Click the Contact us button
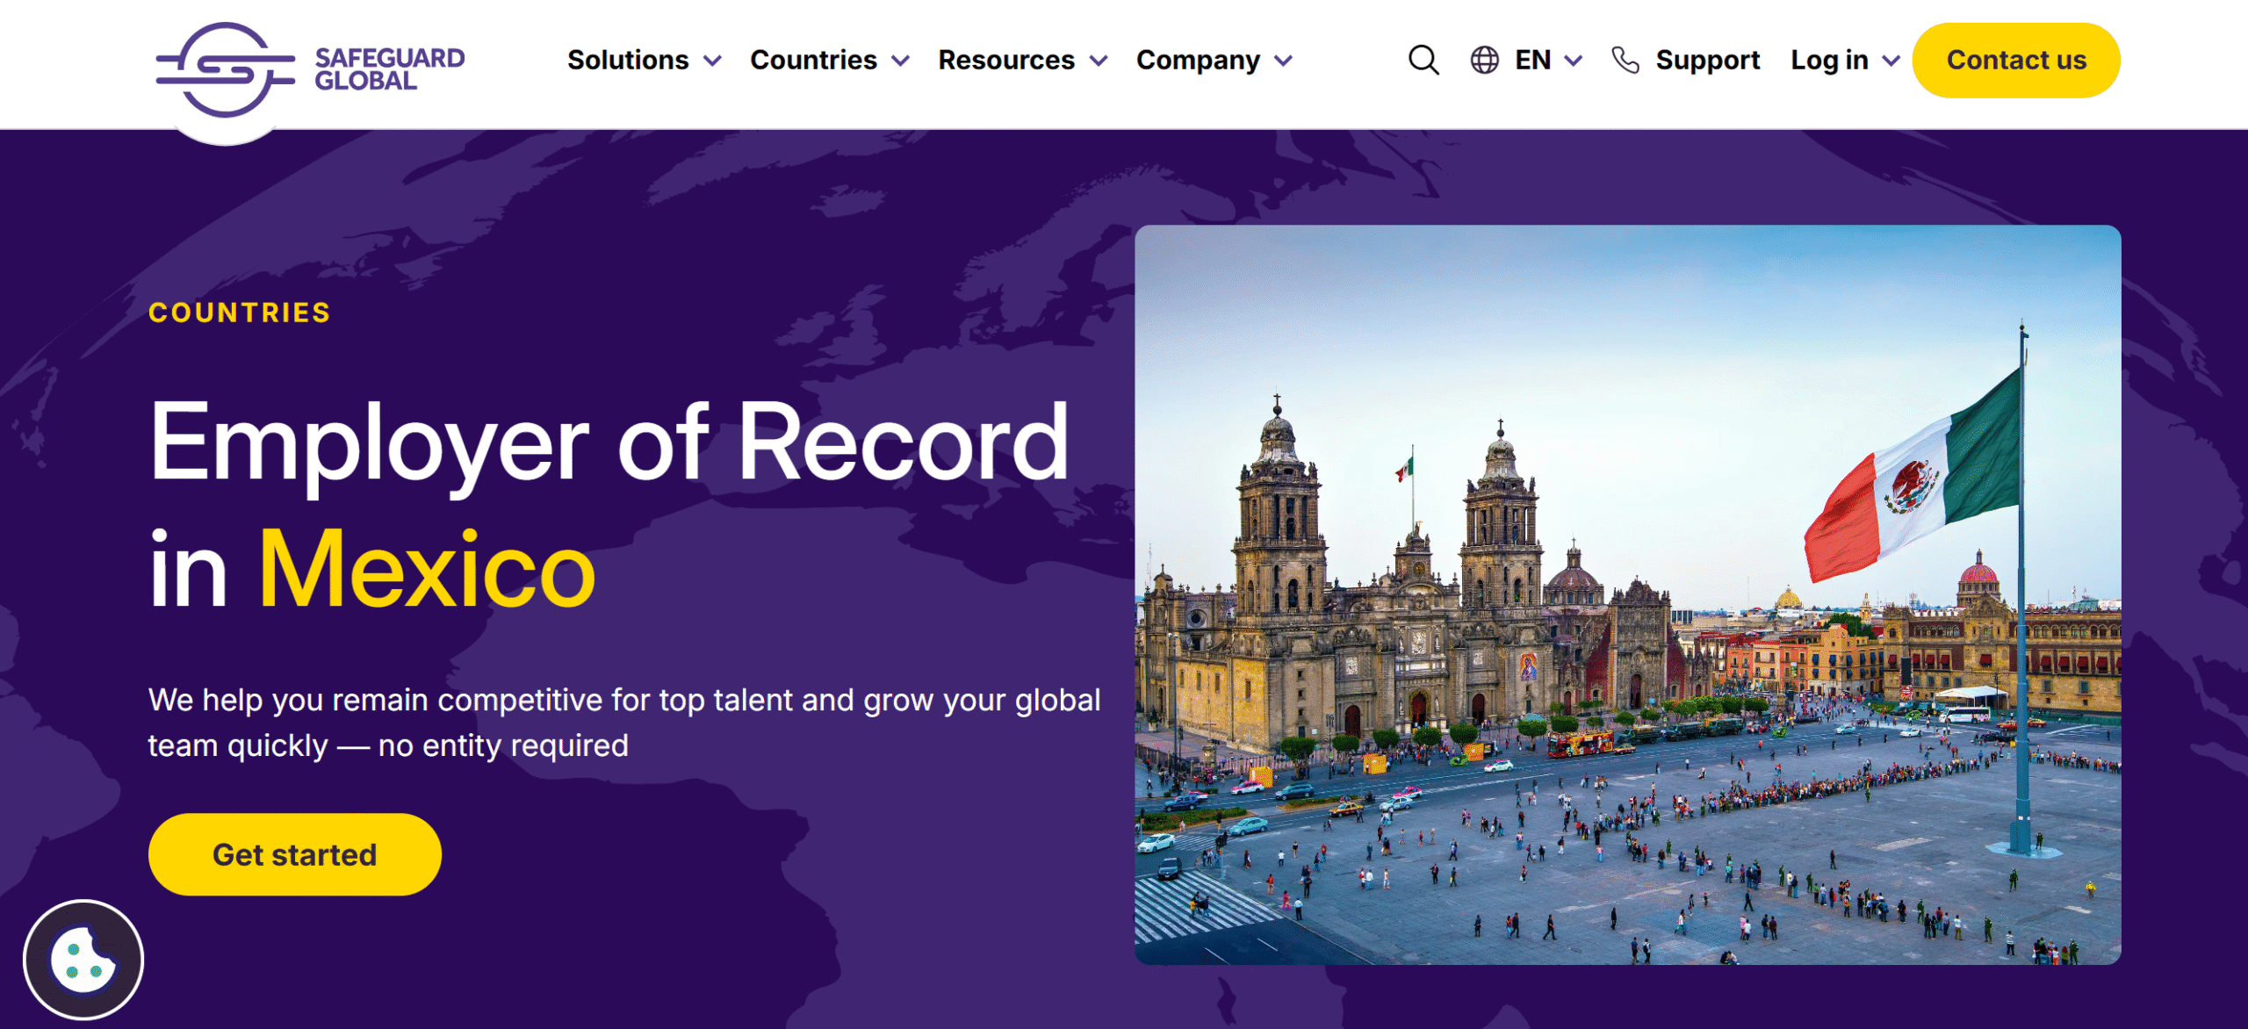 tap(2016, 60)
